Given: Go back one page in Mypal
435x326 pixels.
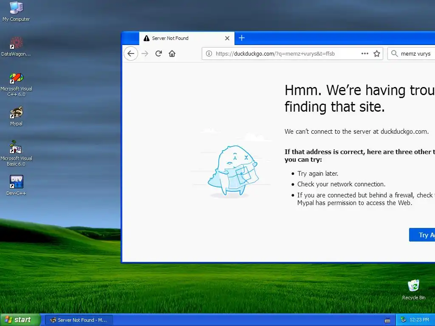Looking at the screenshot, I should 131,53.
